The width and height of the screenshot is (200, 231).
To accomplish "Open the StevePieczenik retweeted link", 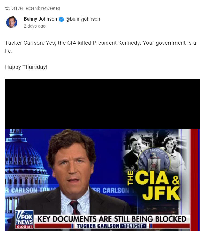I will (36, 8).
